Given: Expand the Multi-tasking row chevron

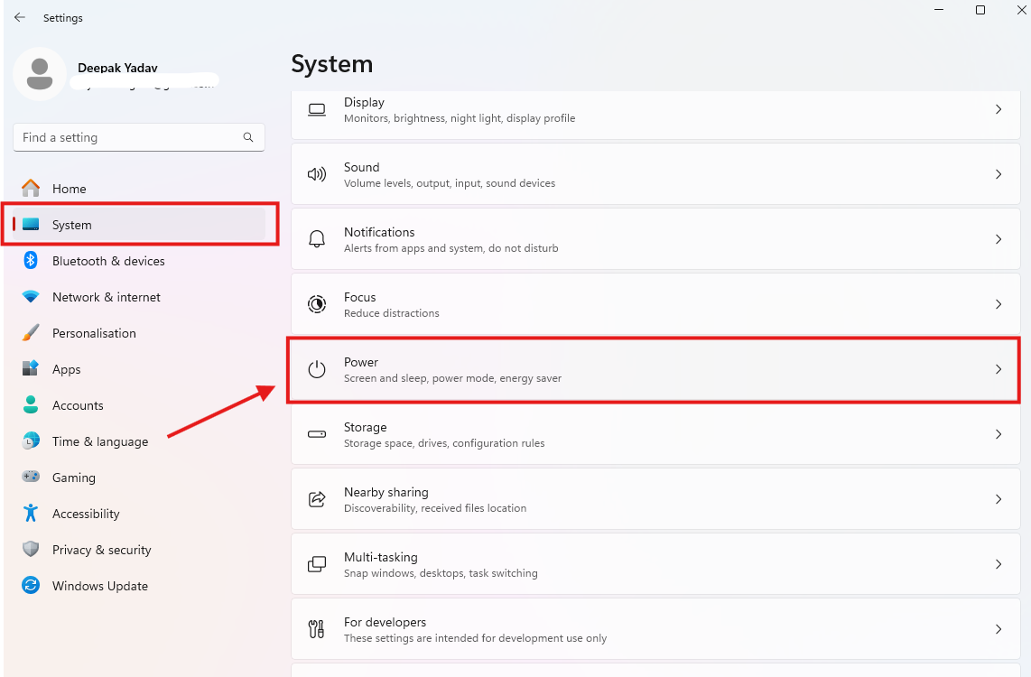Looking at the screenshot, I should 998,564.
